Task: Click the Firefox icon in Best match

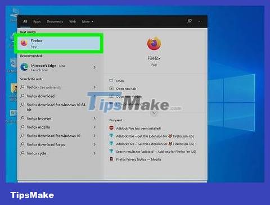Action: point(24,43)
